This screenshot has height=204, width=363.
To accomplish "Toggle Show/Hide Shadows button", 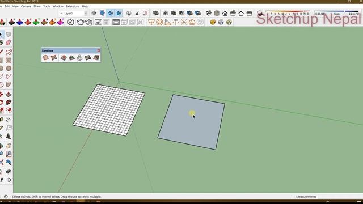I will point(260,13).
